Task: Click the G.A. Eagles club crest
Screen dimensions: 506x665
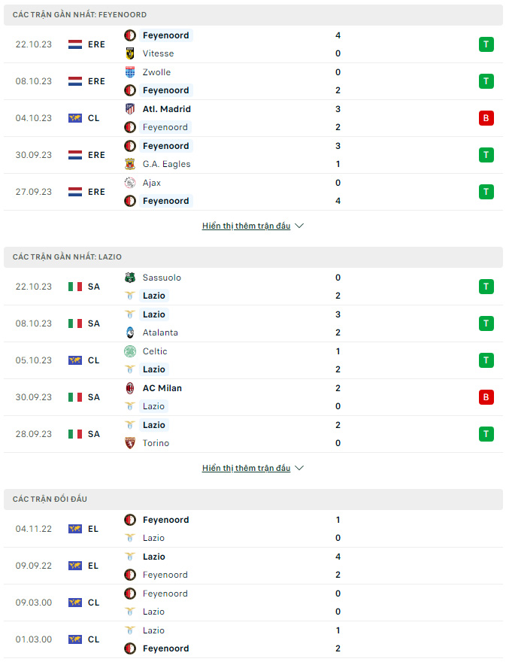Action: pyautogui.click(x=130, y=164)
